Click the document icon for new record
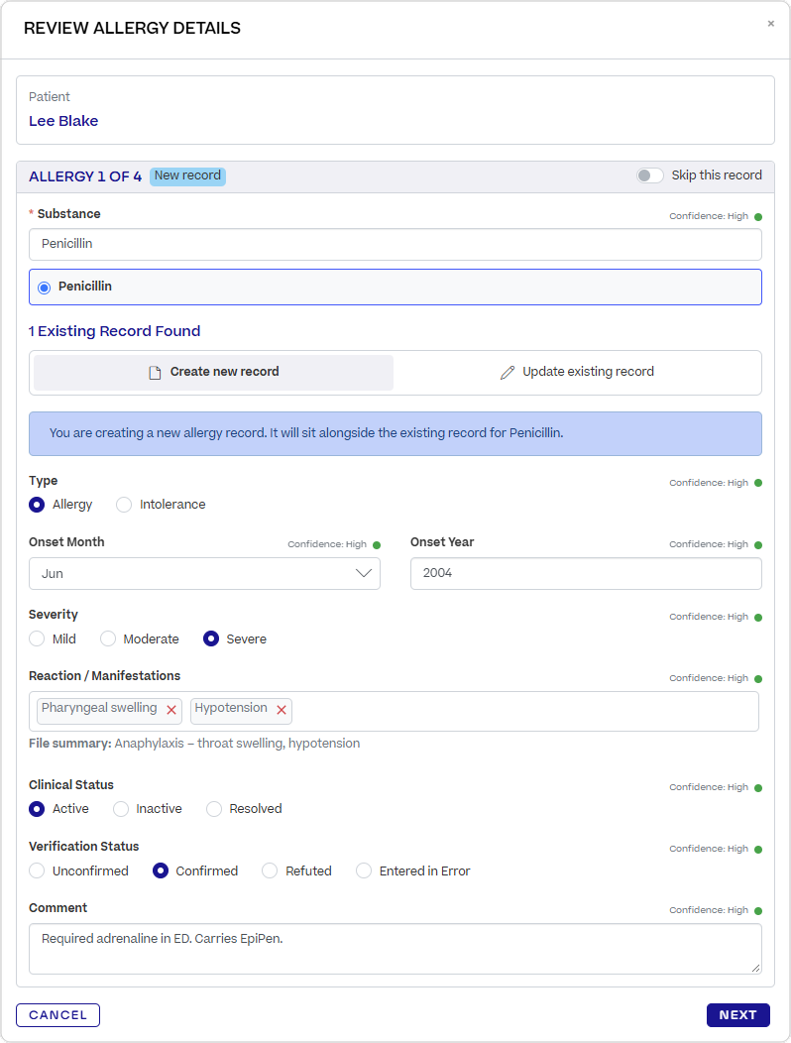This screenshot has width=791, height=1043. (155, 373)
